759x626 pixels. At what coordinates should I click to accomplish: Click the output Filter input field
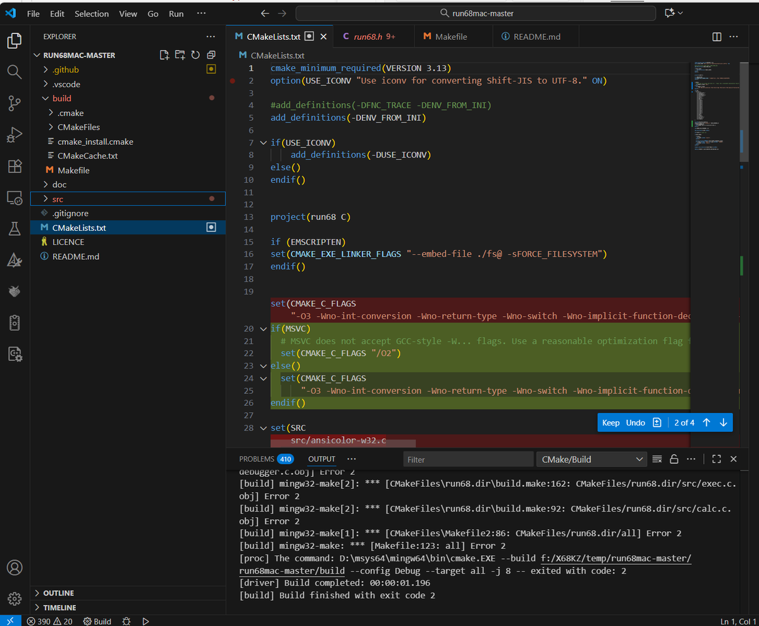coord(468,460)
